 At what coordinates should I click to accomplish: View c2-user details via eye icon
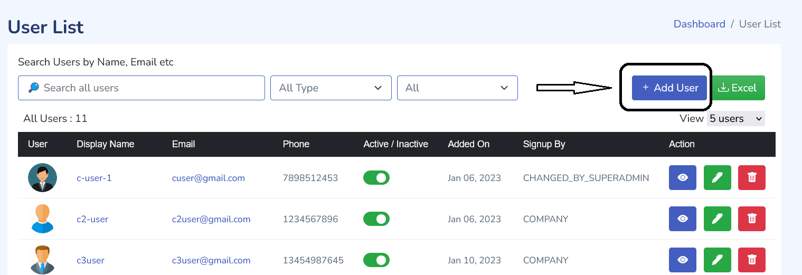click(x=682, y=219)
